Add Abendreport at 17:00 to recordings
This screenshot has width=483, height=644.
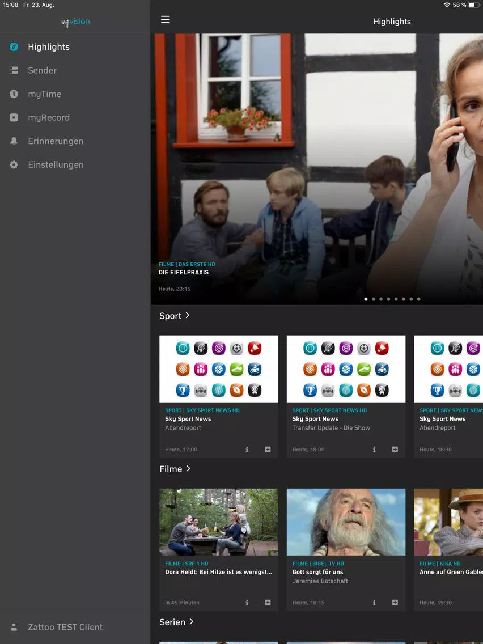[268, 450]
